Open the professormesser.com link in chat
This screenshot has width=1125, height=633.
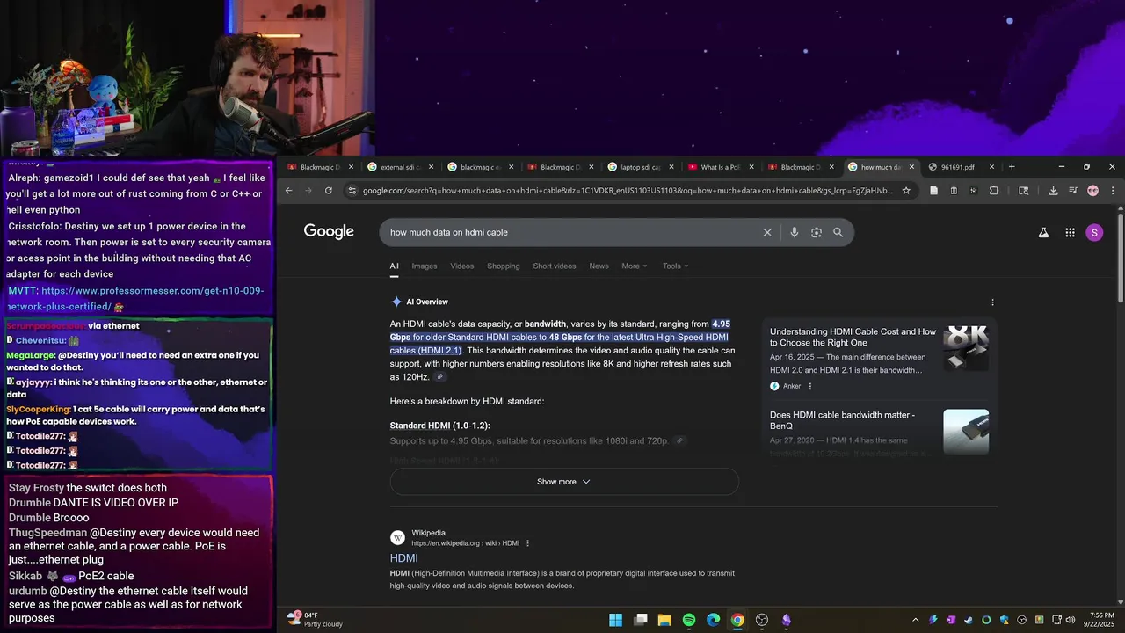(x=136, y=299)
